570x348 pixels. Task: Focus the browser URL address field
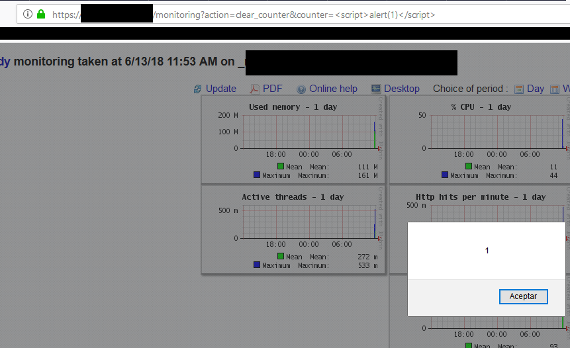[x=298, y=14]
